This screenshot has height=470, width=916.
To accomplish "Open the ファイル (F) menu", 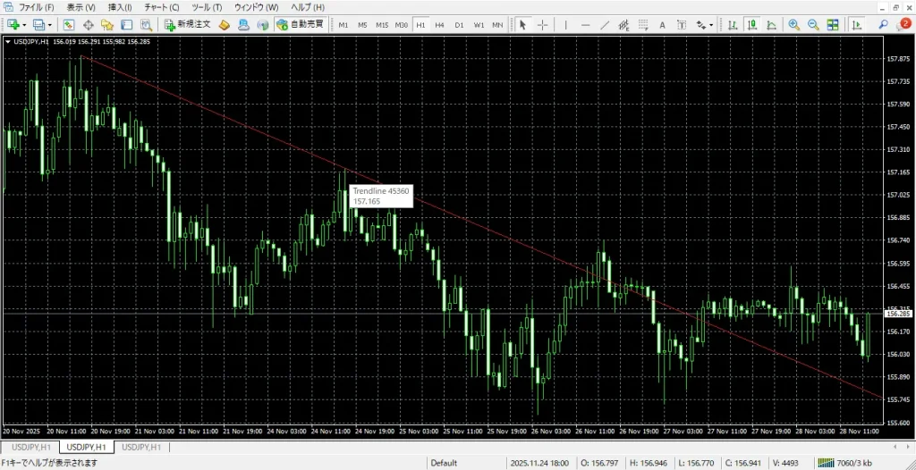I will point(36,7).
